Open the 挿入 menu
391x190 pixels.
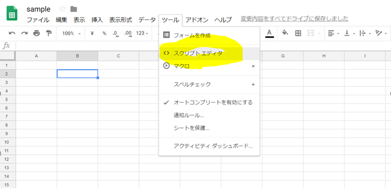click(97, 20)
